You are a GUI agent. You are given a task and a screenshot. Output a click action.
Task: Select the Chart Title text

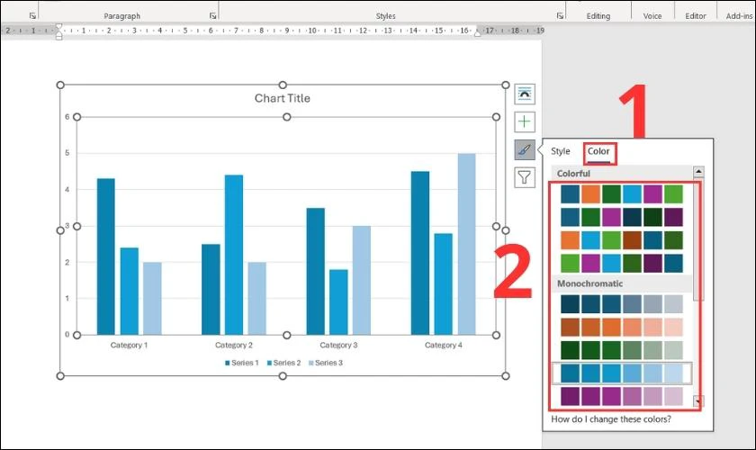(x=282, y=98)
